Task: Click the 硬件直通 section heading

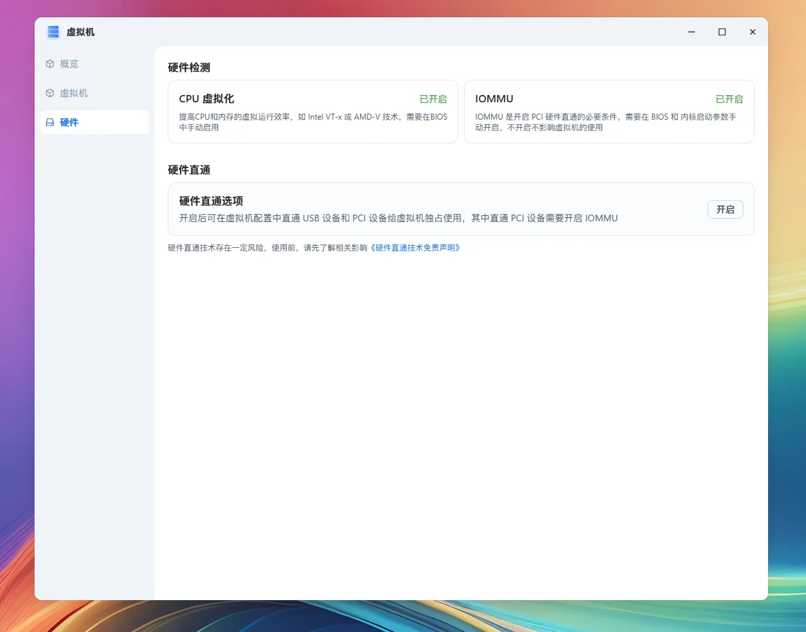Action: point(189,169)
